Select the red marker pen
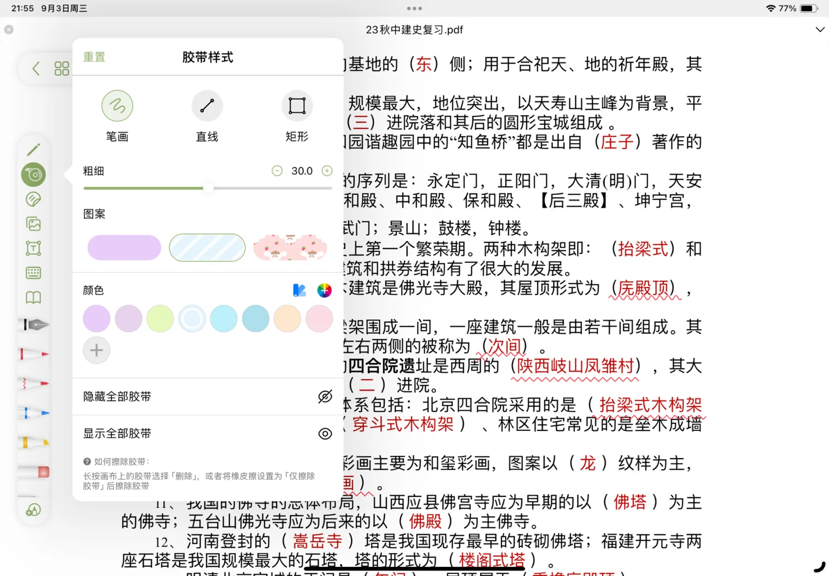 click(x=33, y=354)
